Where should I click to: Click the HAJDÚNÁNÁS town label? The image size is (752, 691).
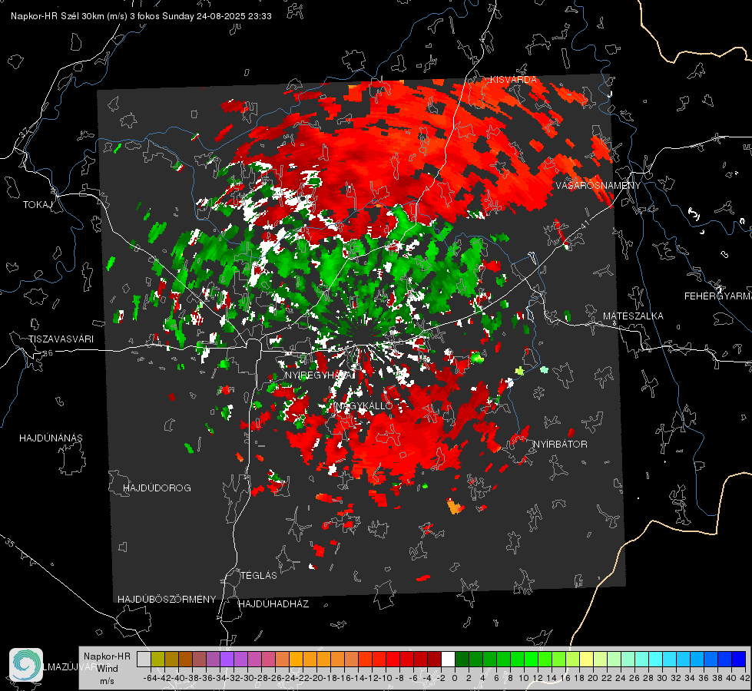pos(51,438)
